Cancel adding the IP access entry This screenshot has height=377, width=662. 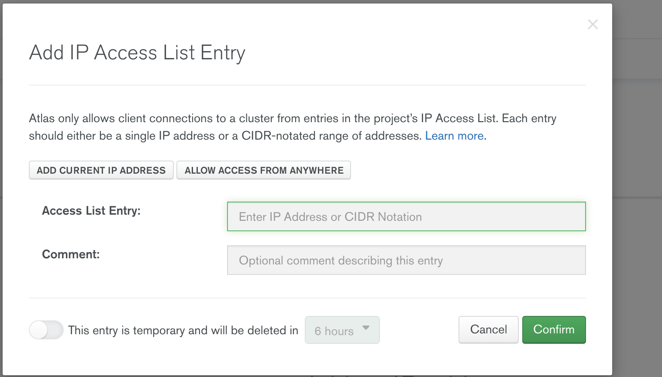click(x=488, y=329)
